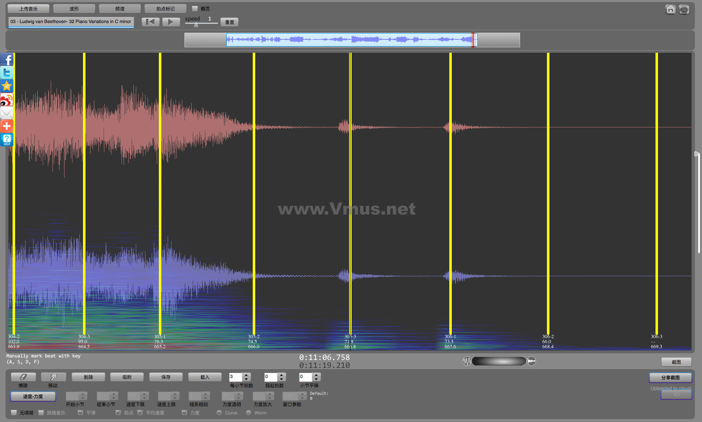Screen dimensions: 702x422
Task: Switch to the 频谱 spectrum tab
Action: 120,8
